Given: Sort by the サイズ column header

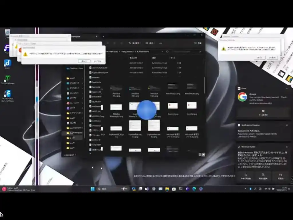Looking at the screenshot, I should 173,58.
